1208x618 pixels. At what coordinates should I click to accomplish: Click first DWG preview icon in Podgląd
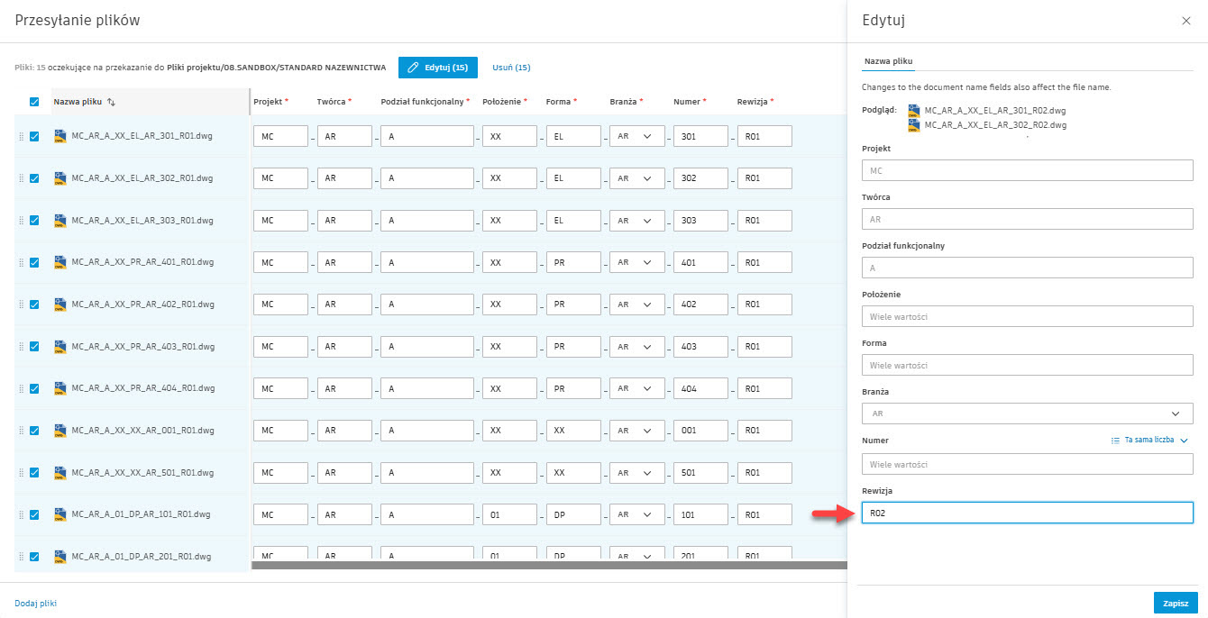914,110
